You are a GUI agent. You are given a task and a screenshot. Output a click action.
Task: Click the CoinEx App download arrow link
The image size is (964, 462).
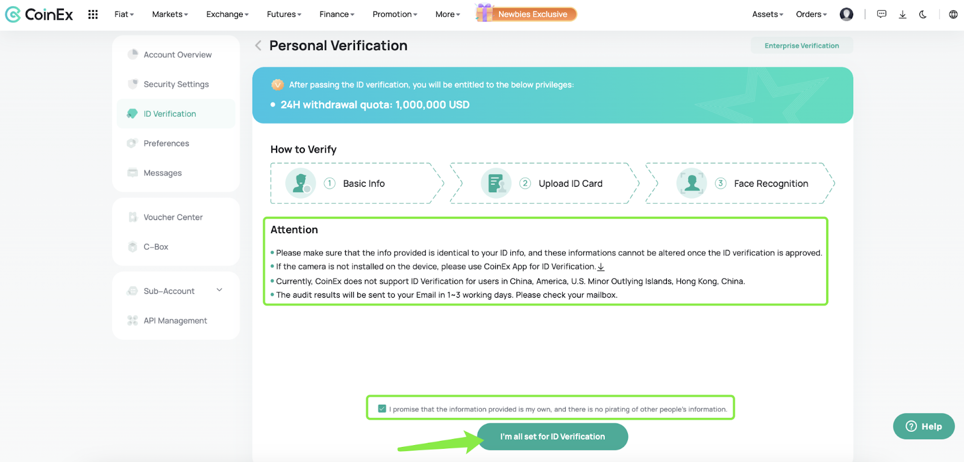(601, 267)
